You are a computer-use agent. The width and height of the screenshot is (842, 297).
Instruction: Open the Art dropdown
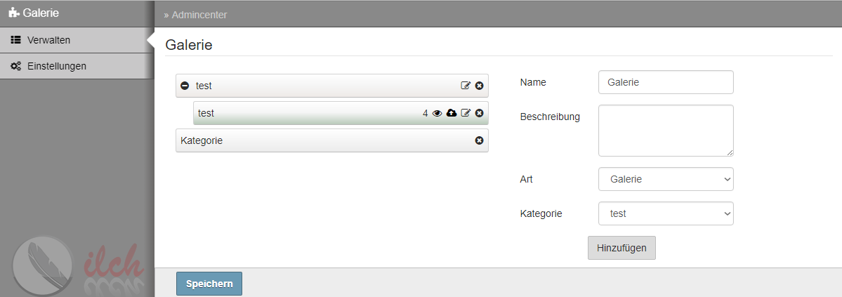point(666,179)
